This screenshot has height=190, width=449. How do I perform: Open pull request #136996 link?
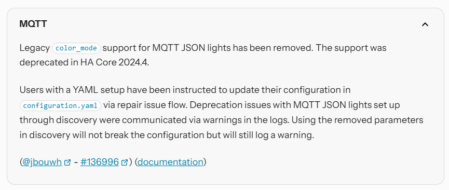[x=100, y=162]
